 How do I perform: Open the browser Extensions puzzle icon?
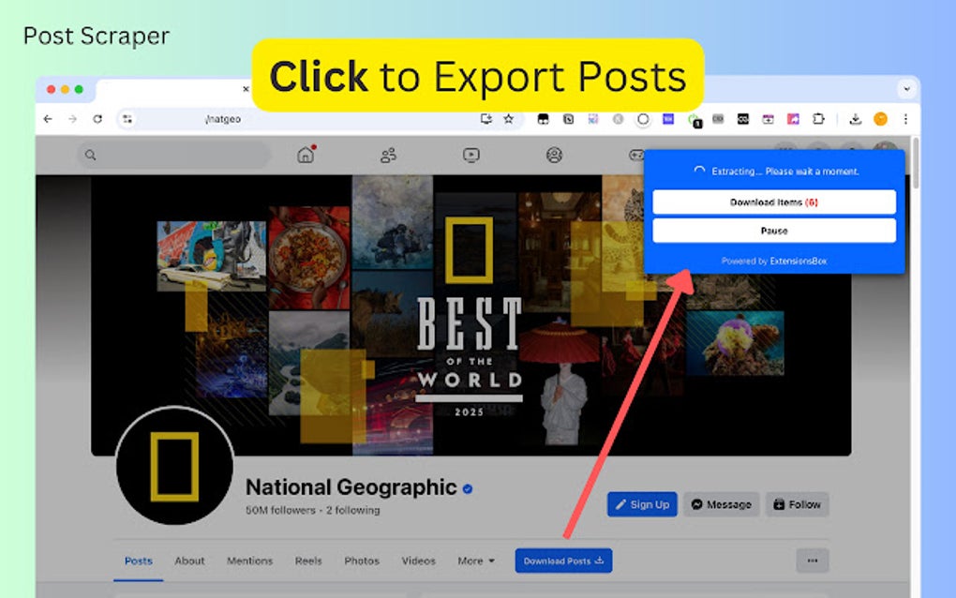[x=818, y=119]
